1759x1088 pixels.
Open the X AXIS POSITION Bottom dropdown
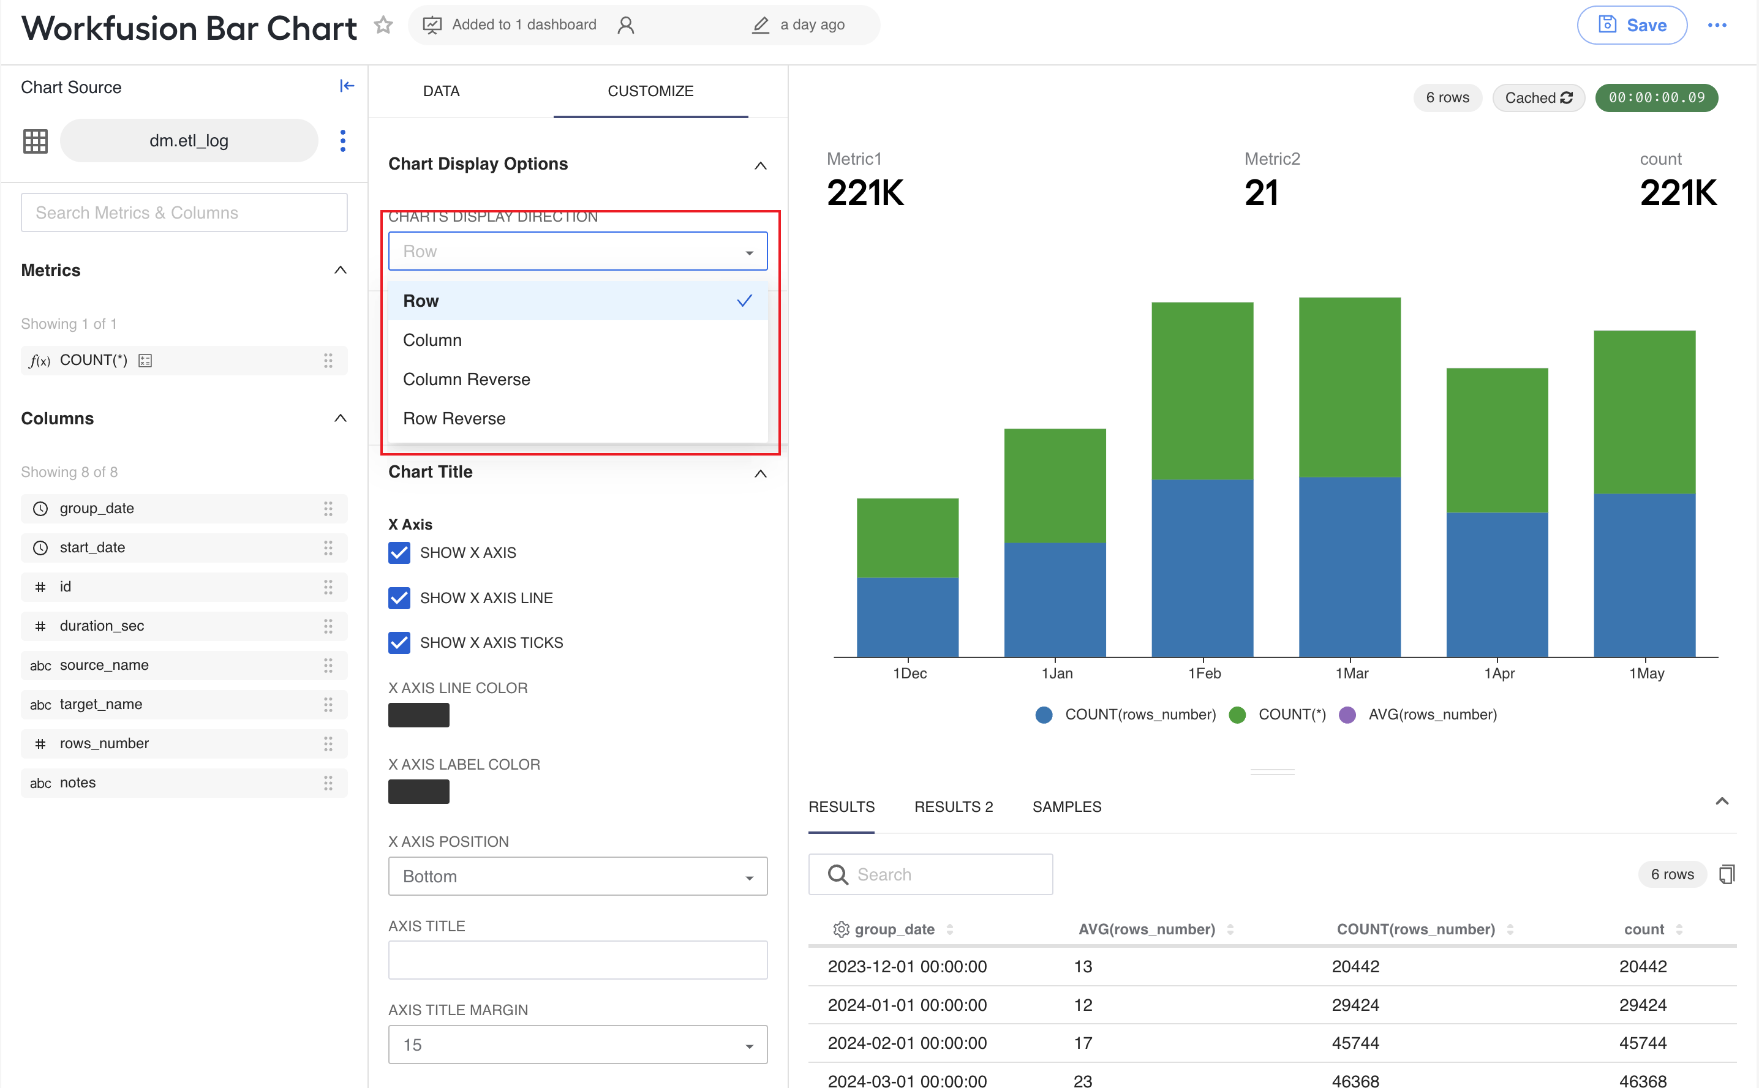pos(577,876)
